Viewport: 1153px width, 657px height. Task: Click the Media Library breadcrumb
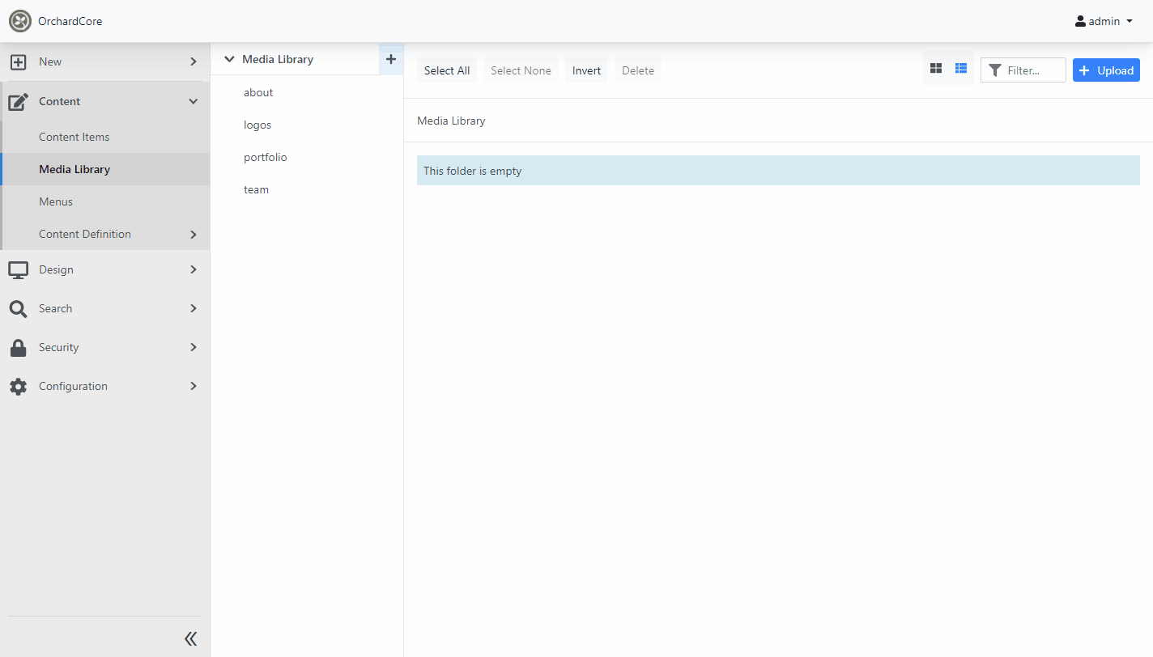(x=451, y=121)
